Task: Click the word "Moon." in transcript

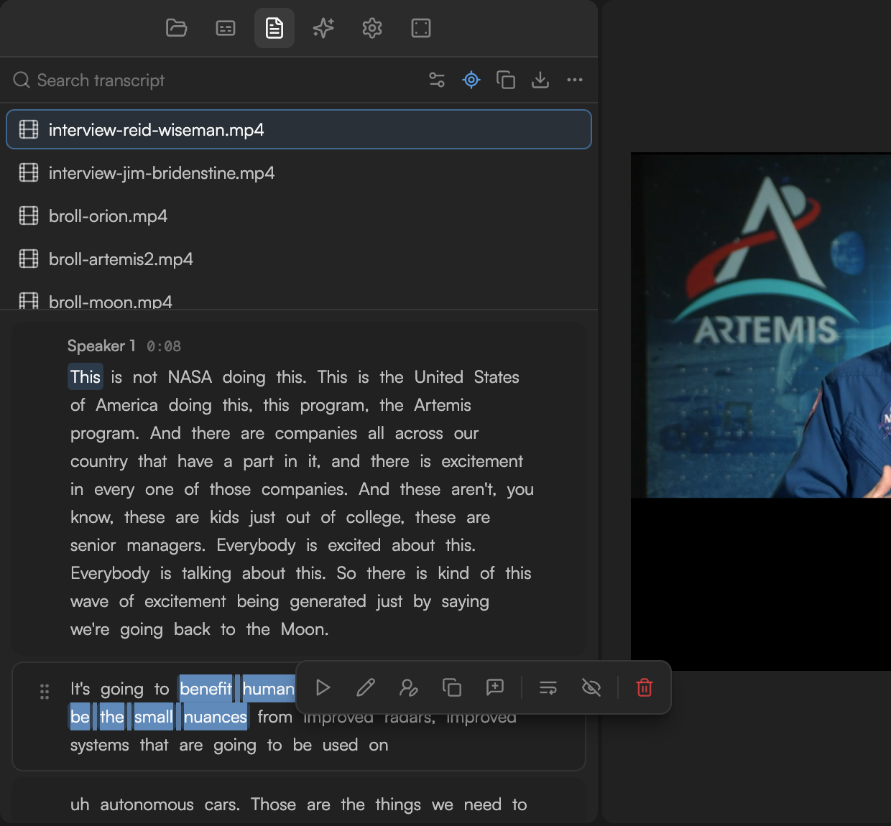Action: [x=305, y=629]
